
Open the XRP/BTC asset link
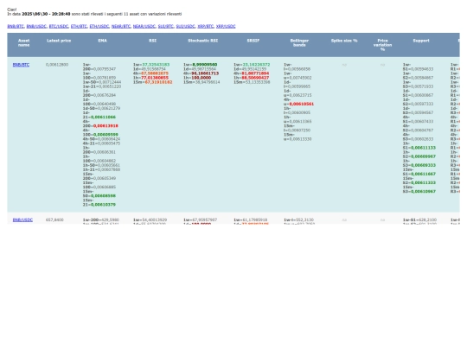pos(206,26)
